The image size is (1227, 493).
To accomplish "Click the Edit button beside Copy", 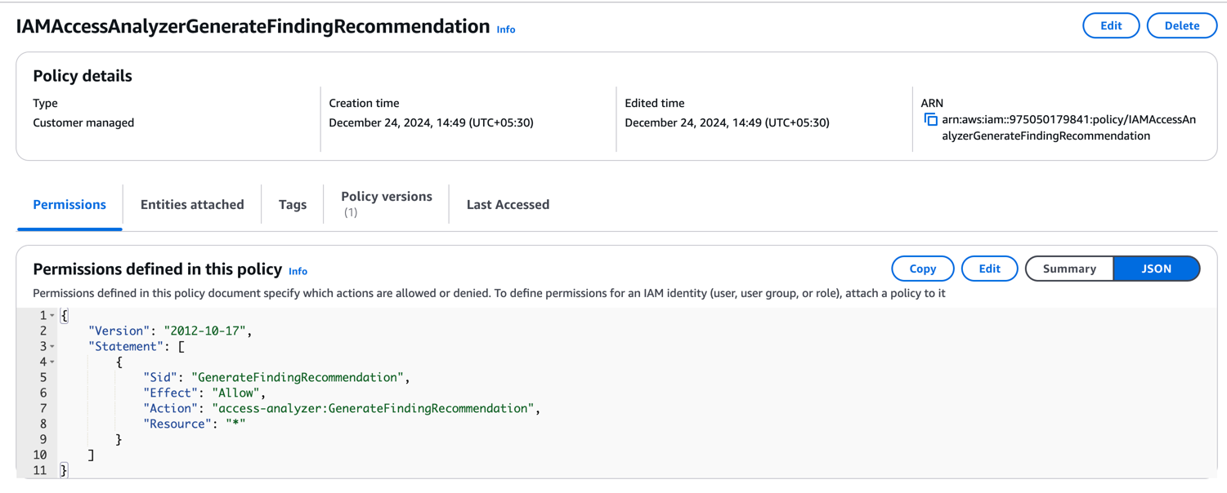I will 989,269.
